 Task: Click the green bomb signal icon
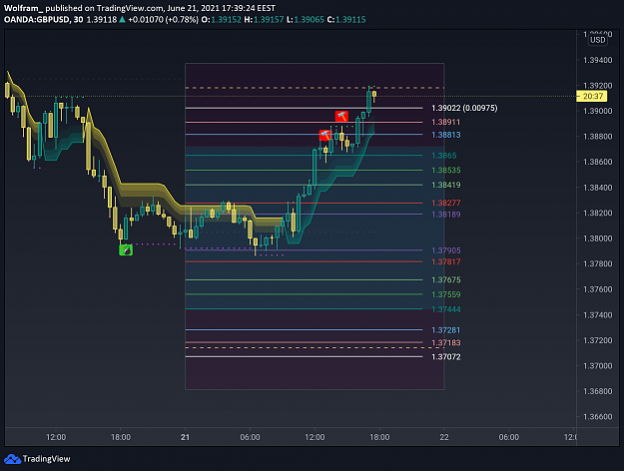click(126, 249)
